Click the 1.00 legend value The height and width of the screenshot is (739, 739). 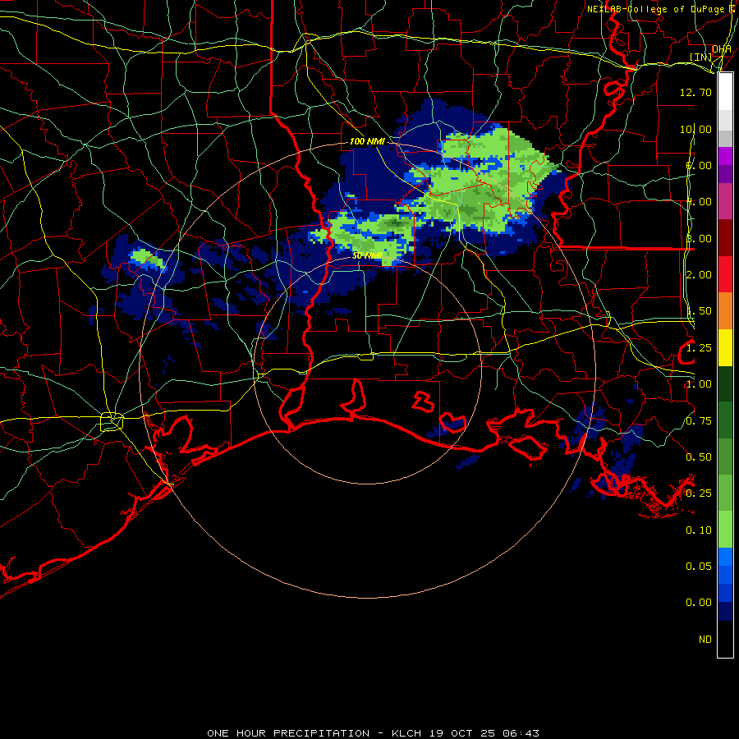tap(699, 384)
